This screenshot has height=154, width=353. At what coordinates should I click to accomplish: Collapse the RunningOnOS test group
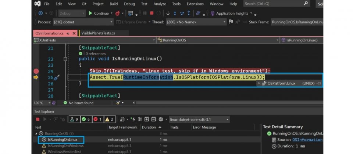(36, 133)
